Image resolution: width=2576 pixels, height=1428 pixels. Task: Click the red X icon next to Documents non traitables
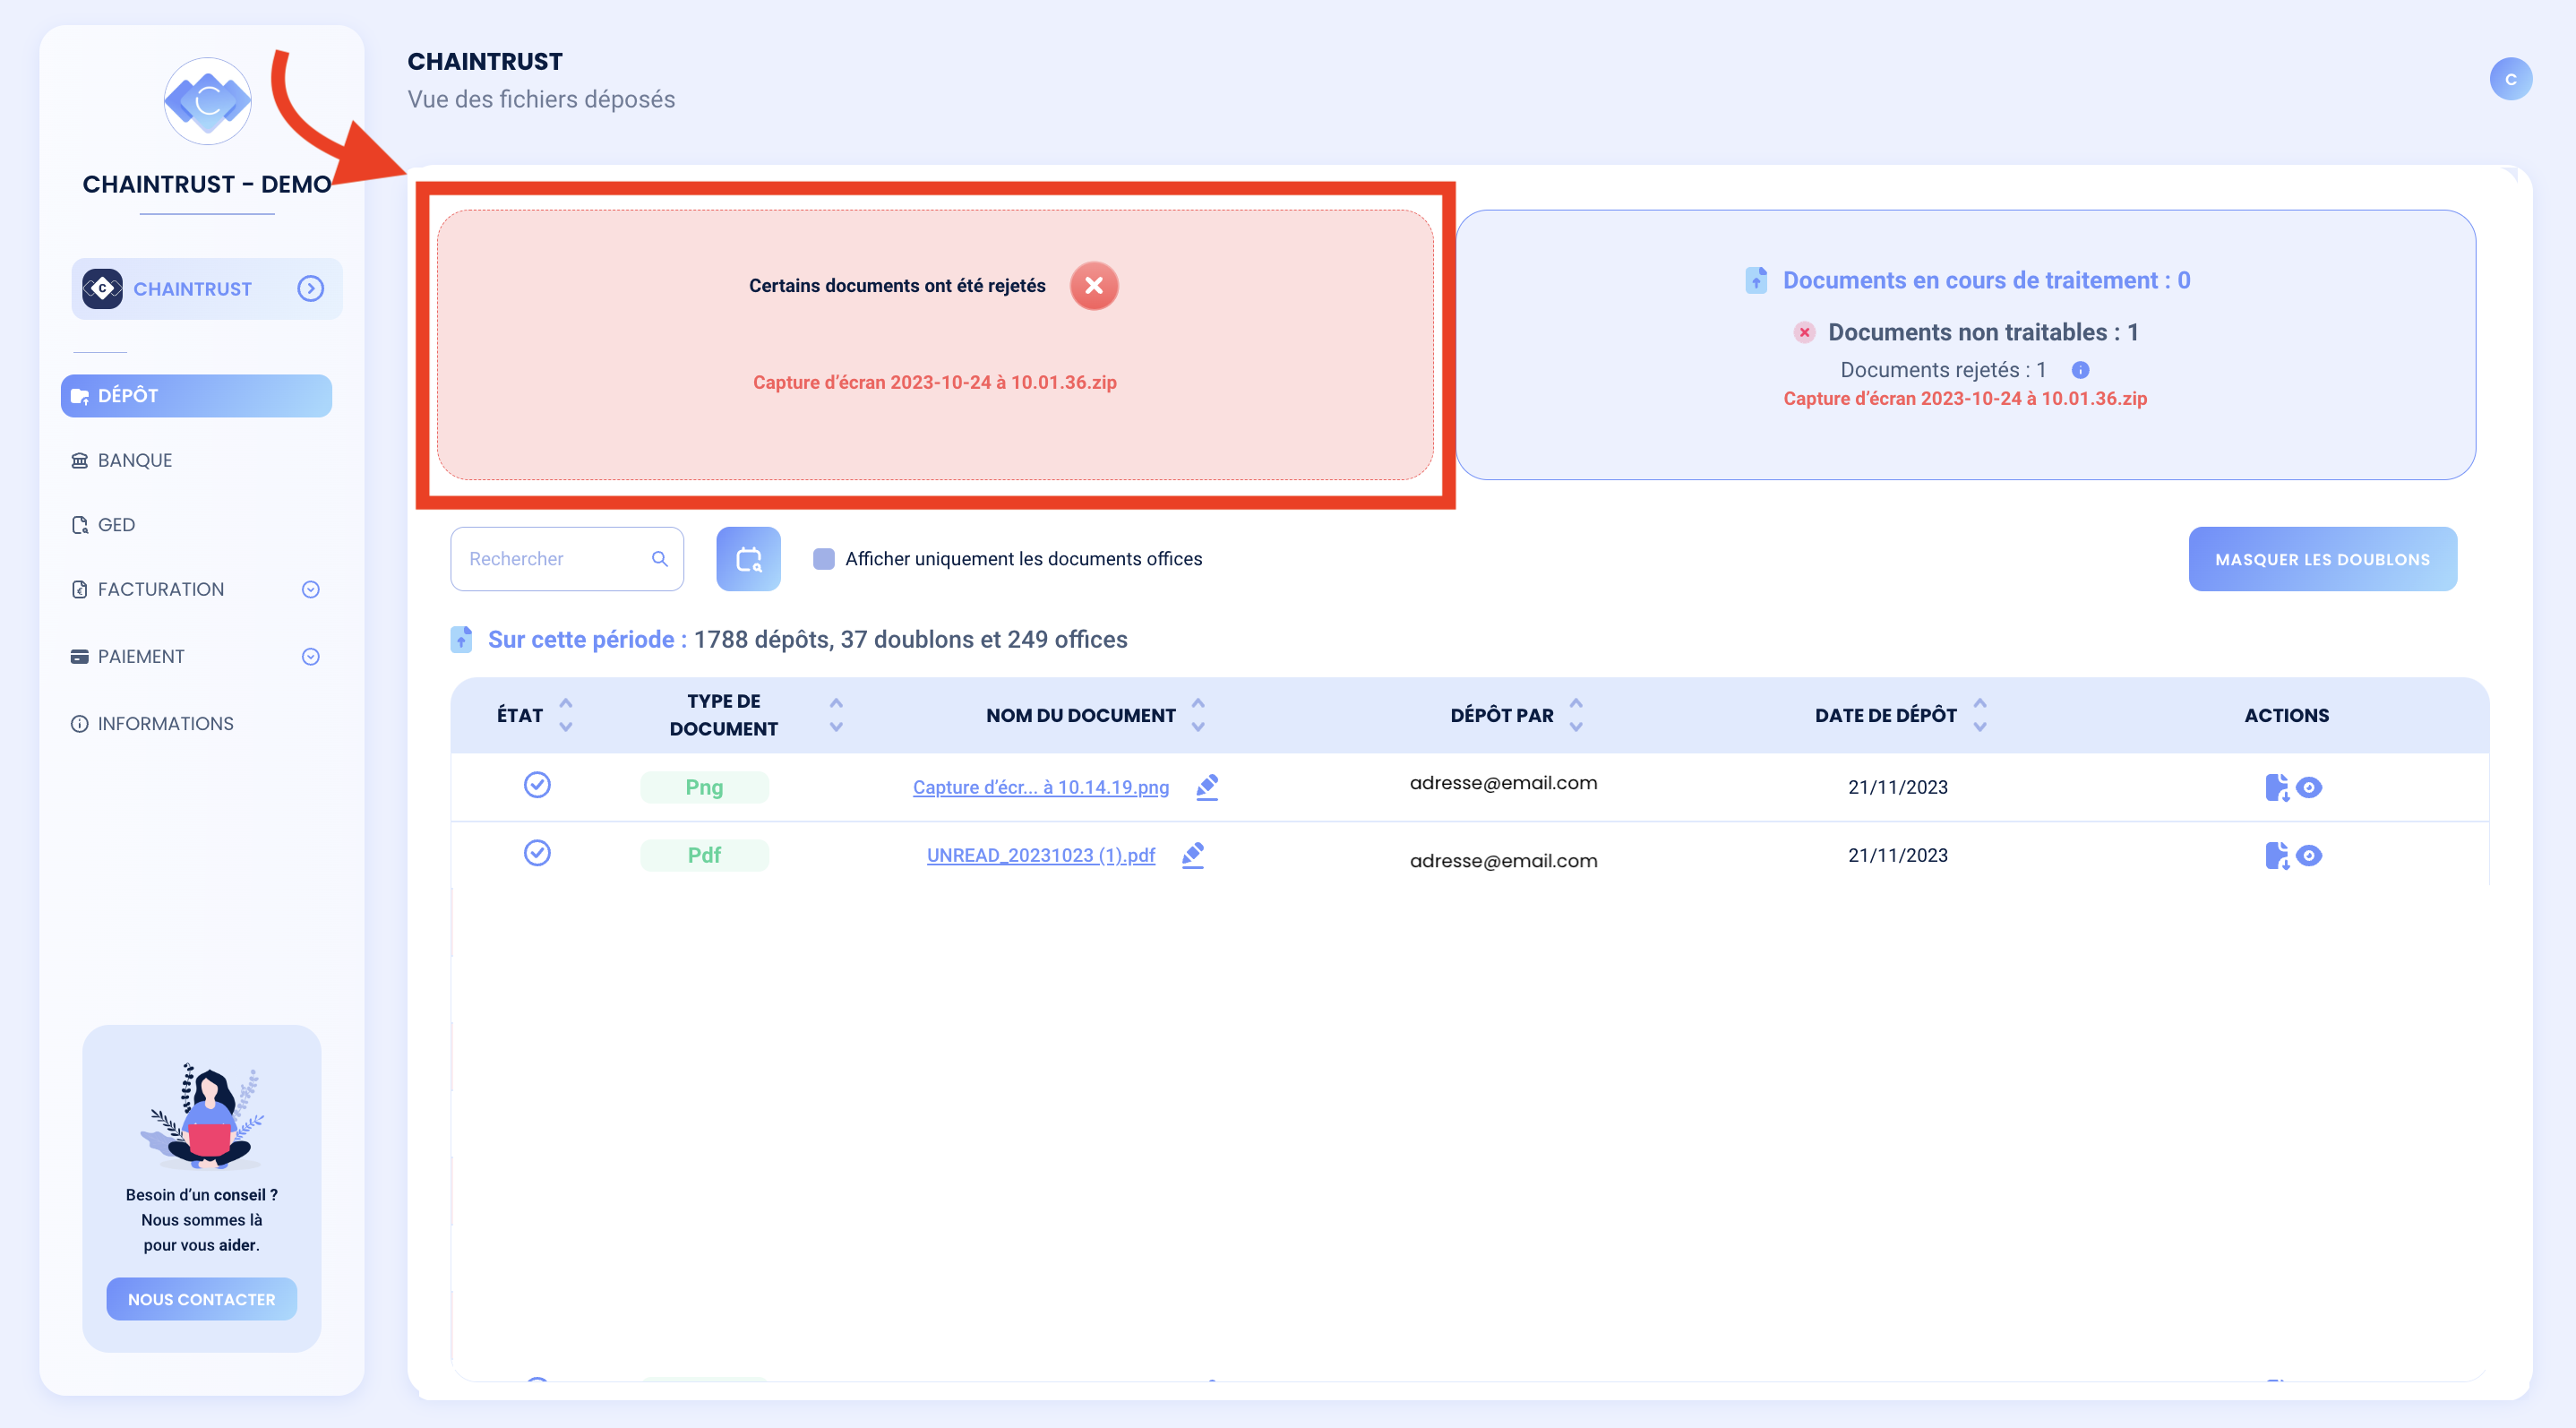[x=1804, y=332]
